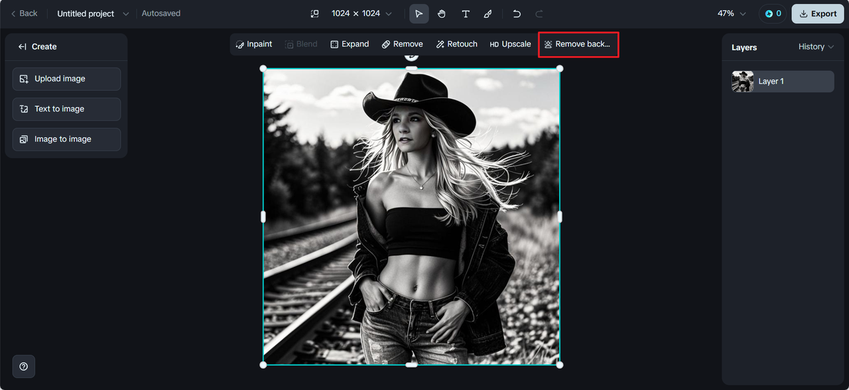Screen dimensions: 849x390
Task: Choose Image to image
Action: click(66, 139)
